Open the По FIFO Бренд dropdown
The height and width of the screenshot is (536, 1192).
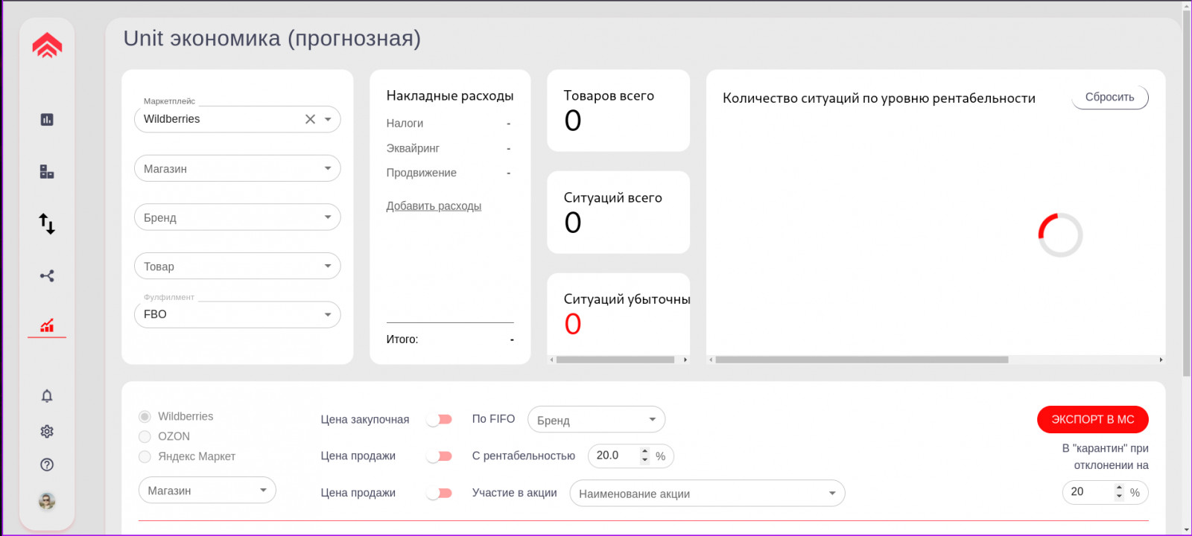point(596,420)
